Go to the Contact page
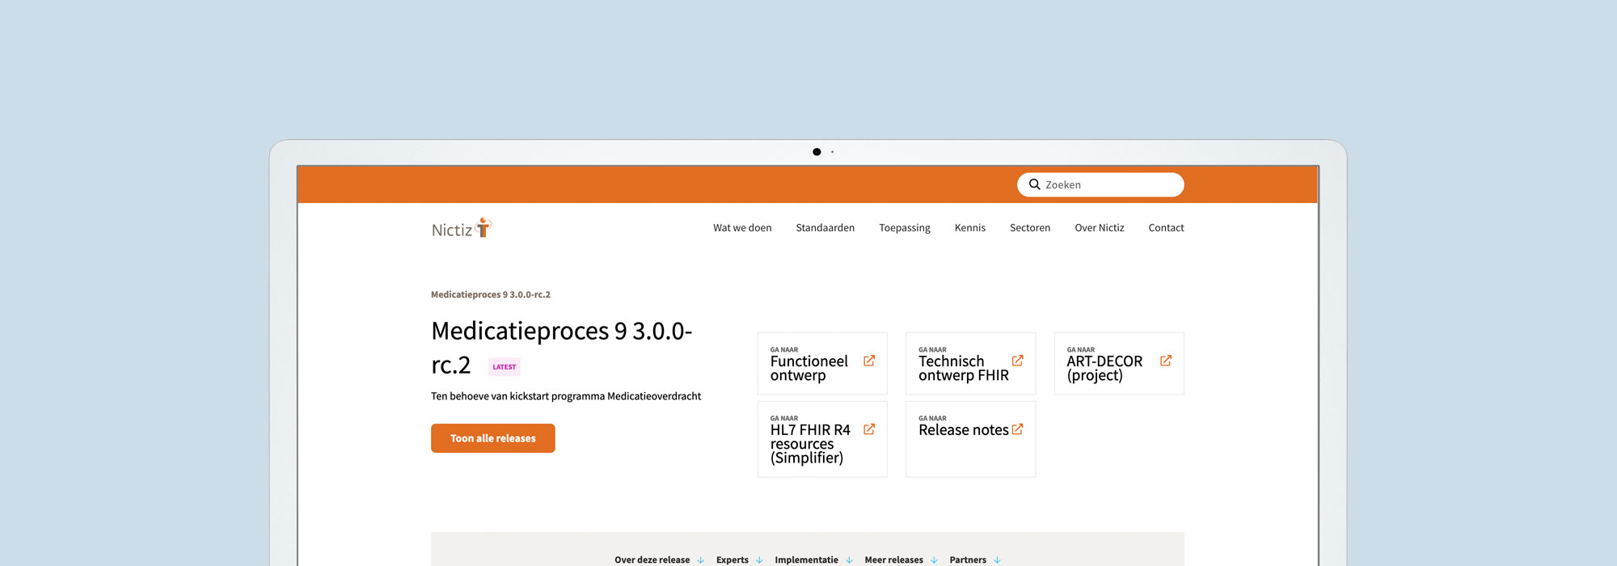Screen dimensions: 1617x566 point(1166,228)
